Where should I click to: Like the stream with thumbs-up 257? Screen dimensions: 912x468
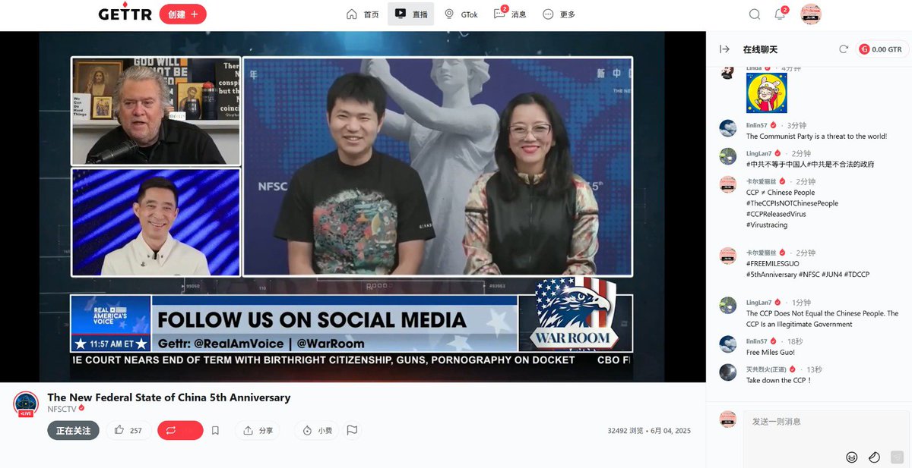pos(128,431)
